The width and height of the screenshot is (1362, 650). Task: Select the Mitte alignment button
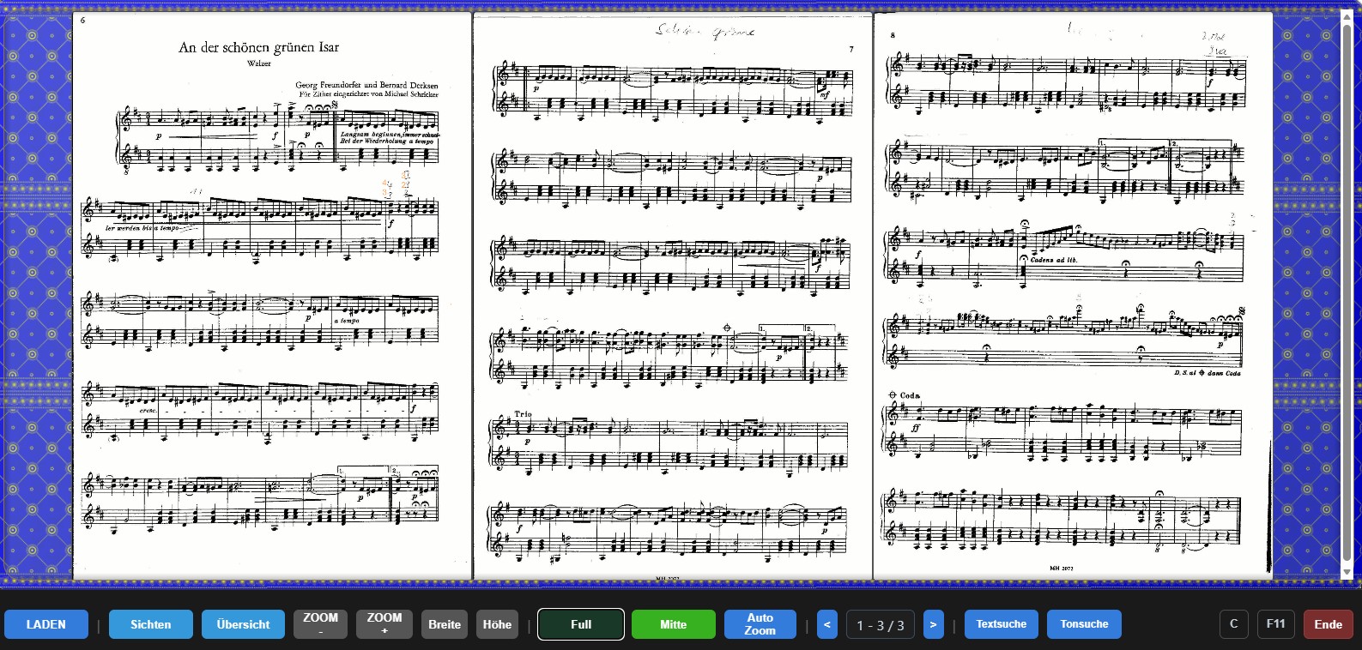(674, 624)
